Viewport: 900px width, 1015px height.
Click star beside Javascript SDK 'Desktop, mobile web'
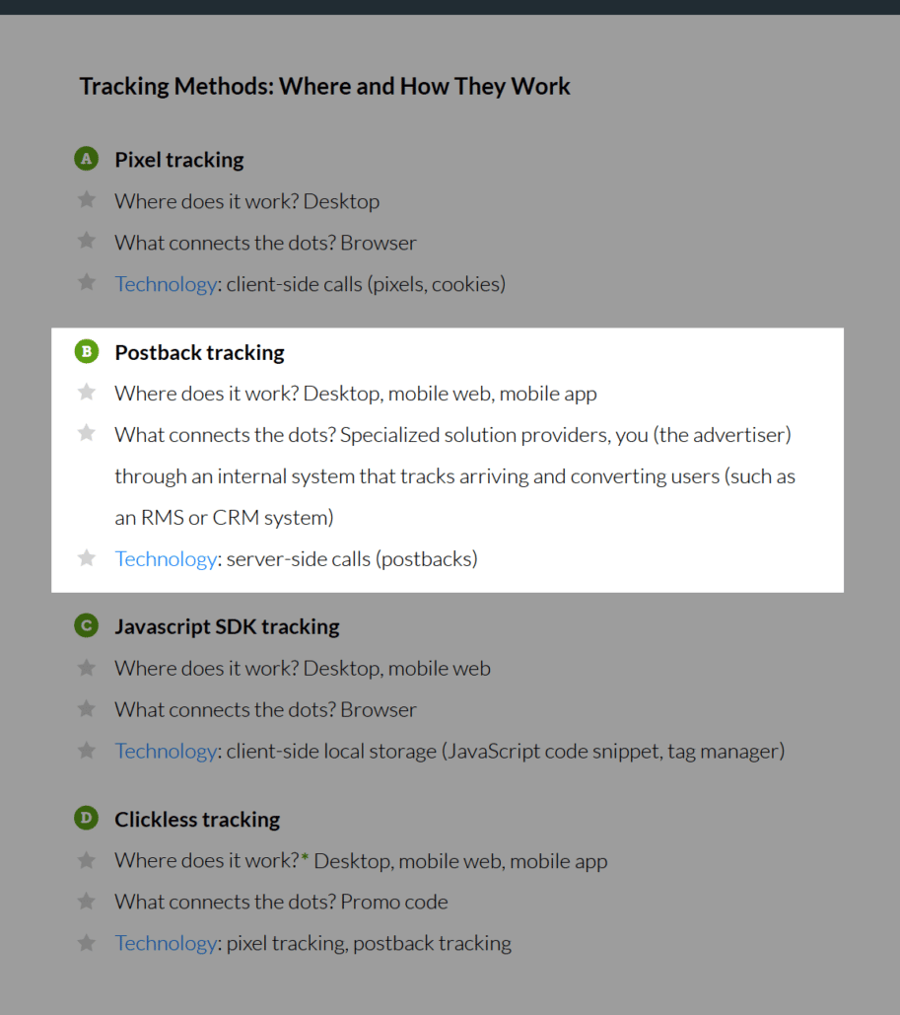87,668
